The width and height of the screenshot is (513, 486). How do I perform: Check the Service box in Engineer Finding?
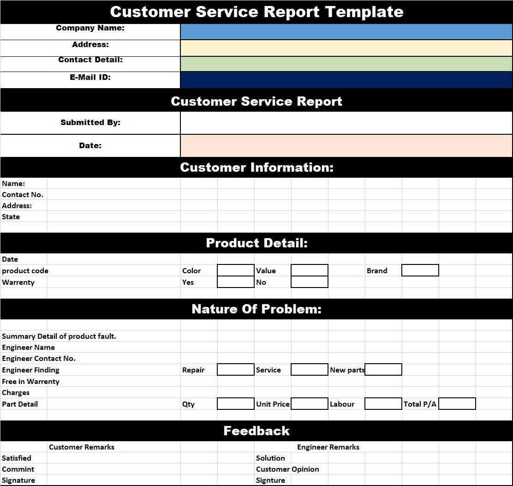310,370
